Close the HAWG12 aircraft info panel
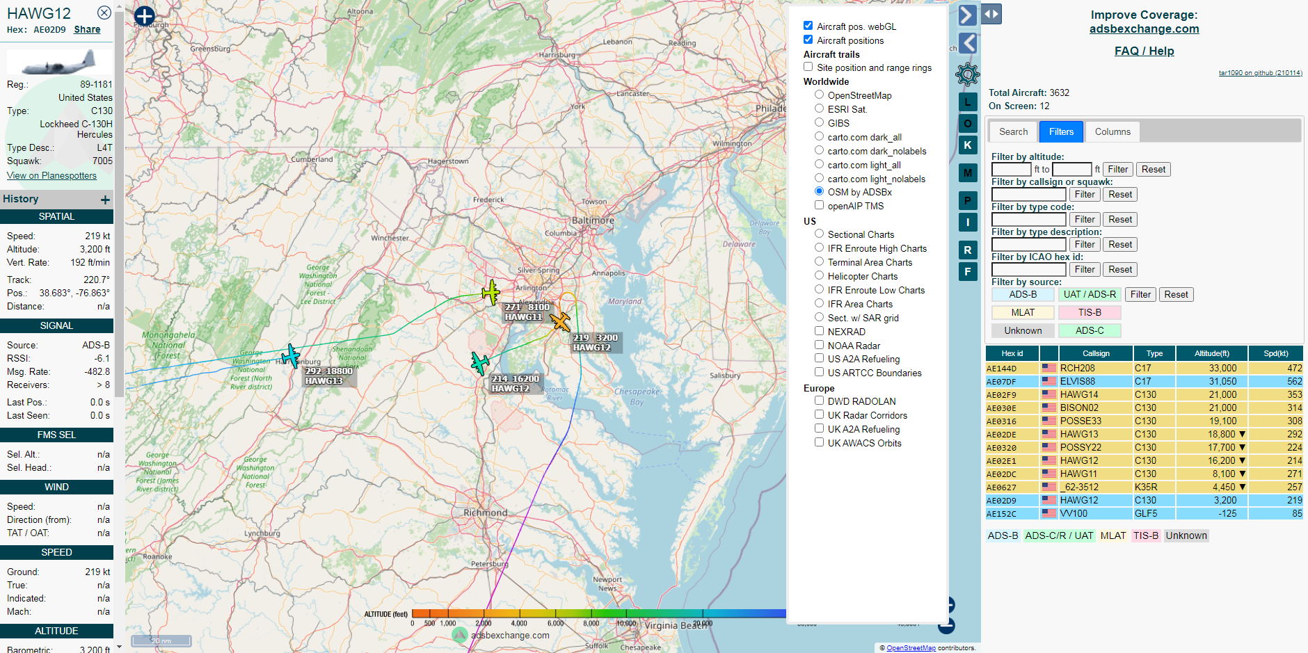 [104, 13]
